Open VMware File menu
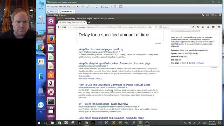This screenshot has height=126, width=224. (48, 7)
